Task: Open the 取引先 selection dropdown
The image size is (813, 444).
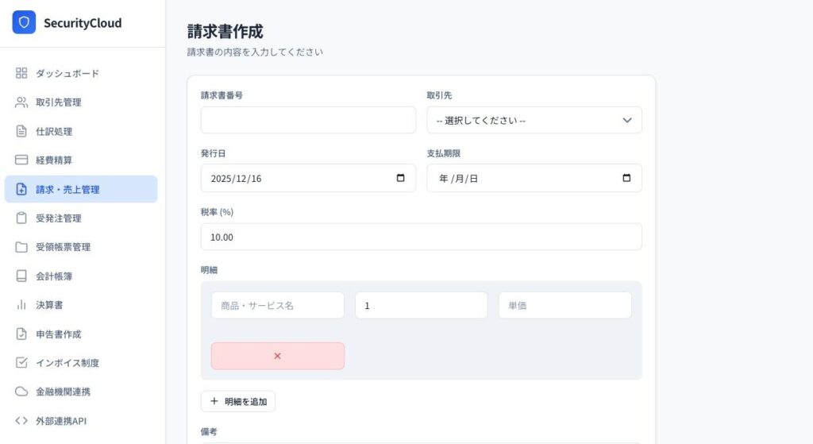Action: 534,121
